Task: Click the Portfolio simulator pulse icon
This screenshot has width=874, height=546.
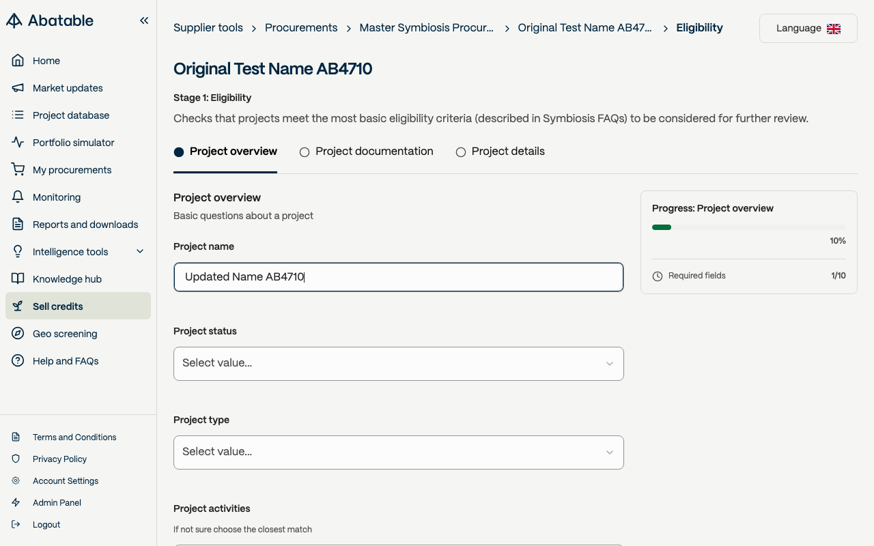Action: point(18,143)
